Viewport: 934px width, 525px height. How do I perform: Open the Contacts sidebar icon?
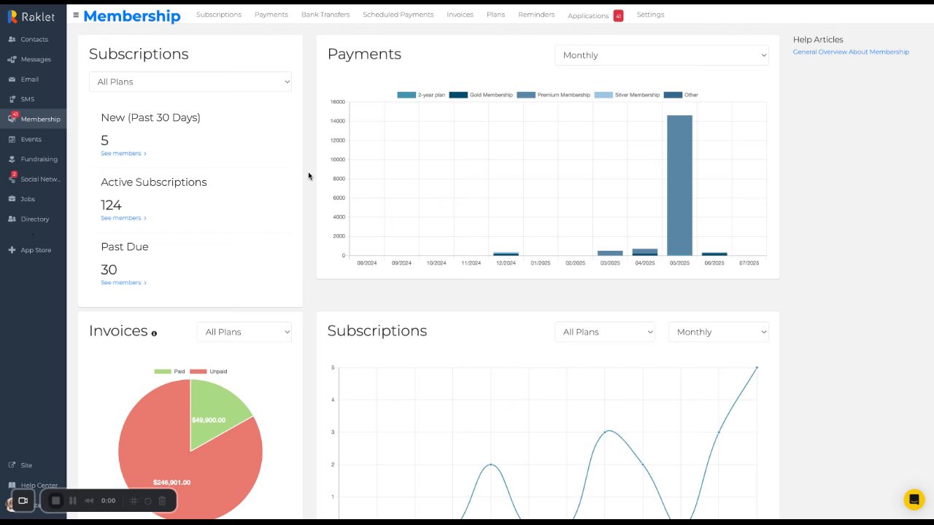[x=12, y=39]
